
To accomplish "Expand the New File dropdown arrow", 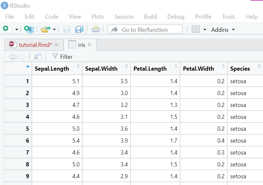I will coord(17,30).
